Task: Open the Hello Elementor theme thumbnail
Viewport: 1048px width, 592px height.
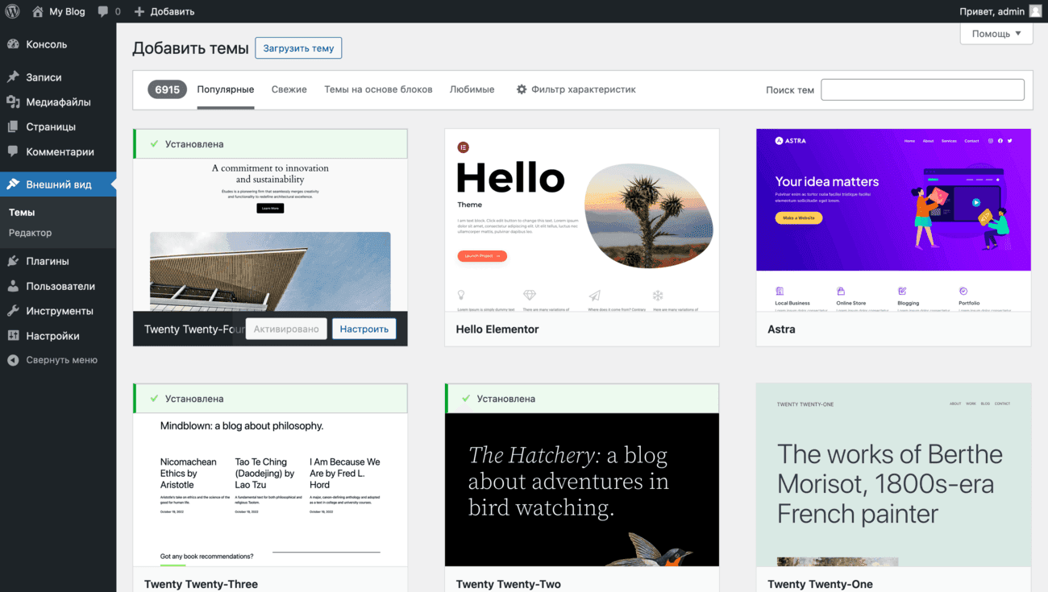Action: pyautogui.click(x=582, y=220)
